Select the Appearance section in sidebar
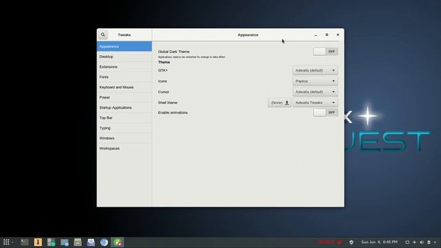Screen dimensions: 441x248 click(124, 46)
